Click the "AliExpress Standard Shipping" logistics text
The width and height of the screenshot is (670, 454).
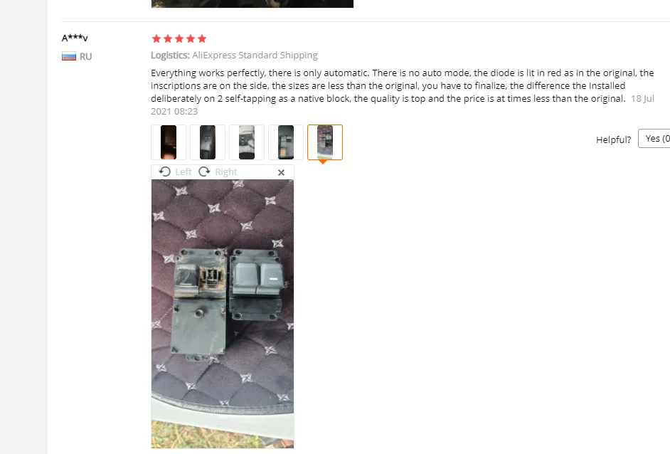click(x=255, y=55)
